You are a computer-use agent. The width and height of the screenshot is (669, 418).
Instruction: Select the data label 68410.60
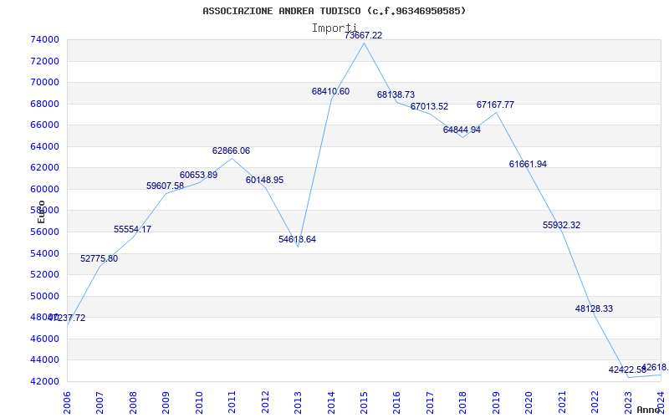click(x=330, y=91)
